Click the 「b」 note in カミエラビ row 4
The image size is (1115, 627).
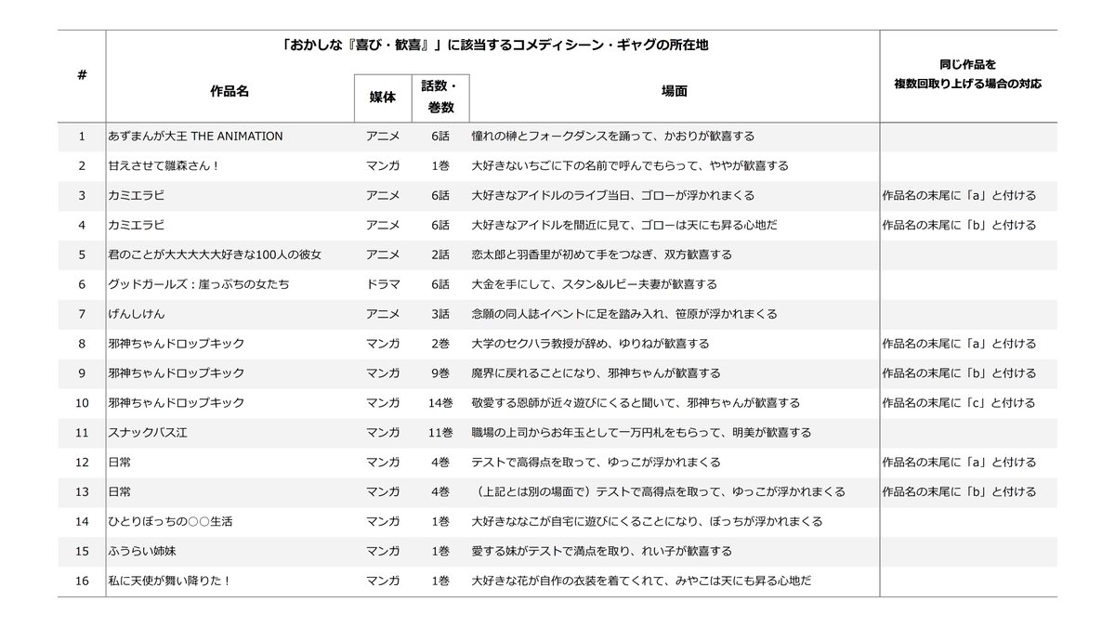(959, 226)
